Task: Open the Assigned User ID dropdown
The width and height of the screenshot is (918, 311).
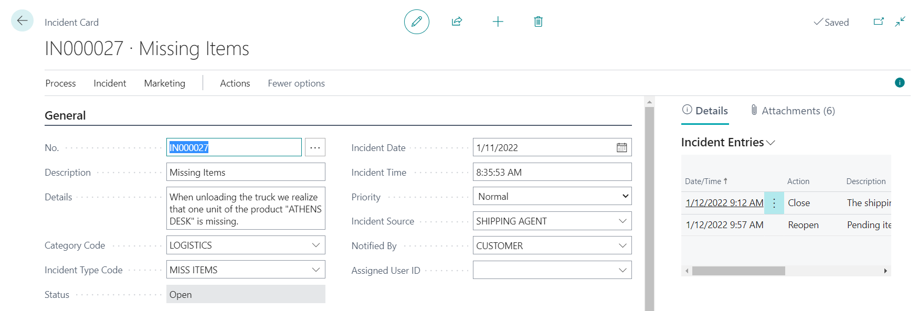Action: 622,271
